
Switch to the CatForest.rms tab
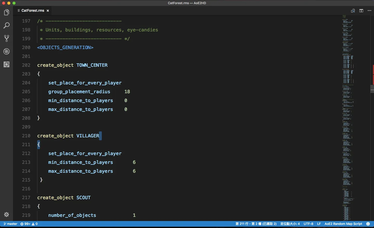32,11
